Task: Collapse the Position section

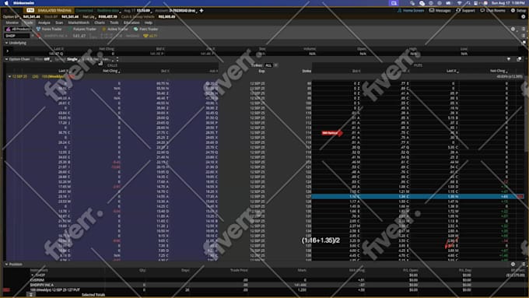Action: coord(6,265)
